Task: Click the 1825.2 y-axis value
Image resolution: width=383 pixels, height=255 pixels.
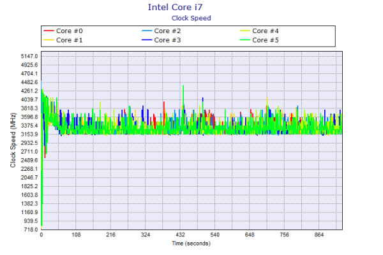Action: pos(29,186)
